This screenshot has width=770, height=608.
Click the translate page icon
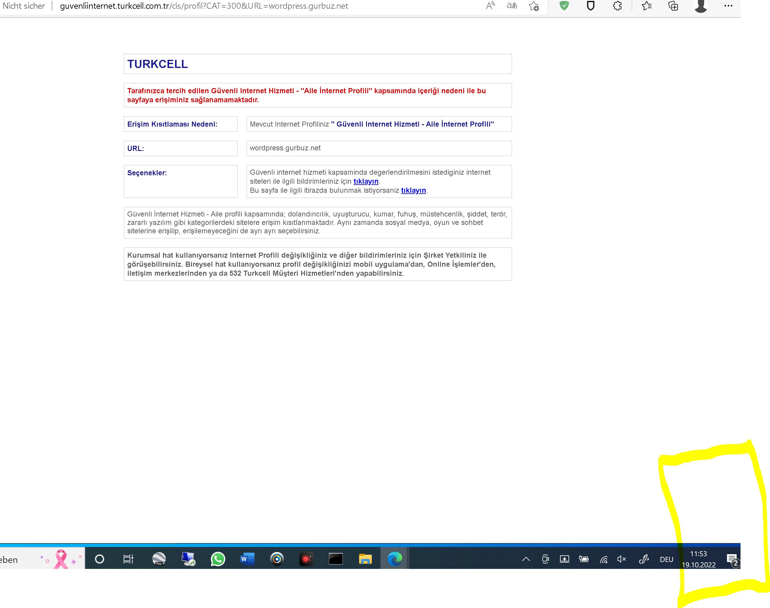pyautogui.click(x=512, y=6)
